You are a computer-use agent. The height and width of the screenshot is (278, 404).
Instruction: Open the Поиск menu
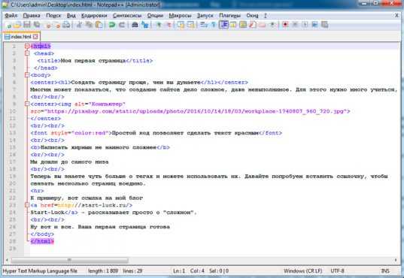[x=53, y=16]
